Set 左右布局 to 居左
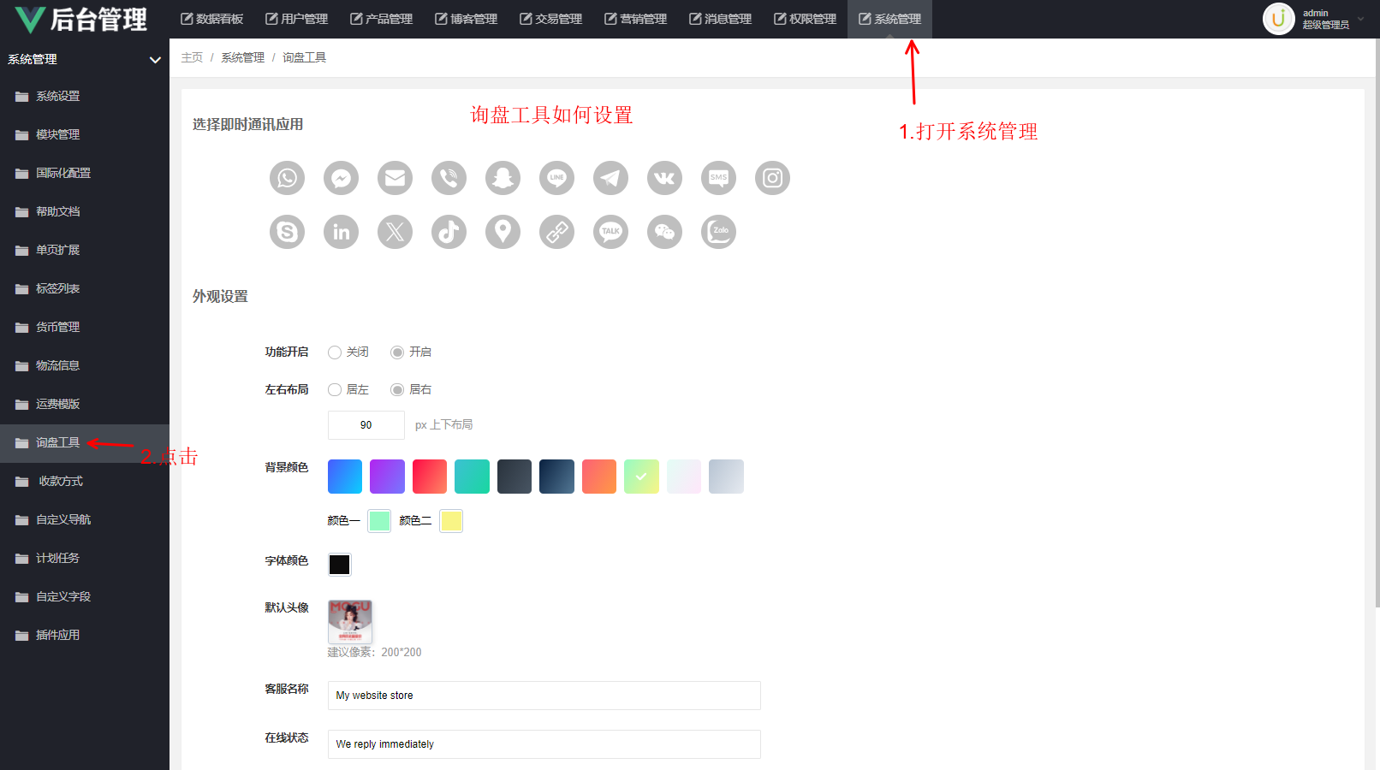Screen dimensions: 1380x770 tap(335, 390)
